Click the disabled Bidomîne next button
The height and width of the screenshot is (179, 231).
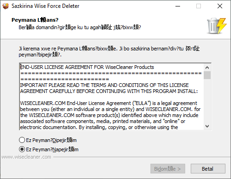[x=168, y=169]
